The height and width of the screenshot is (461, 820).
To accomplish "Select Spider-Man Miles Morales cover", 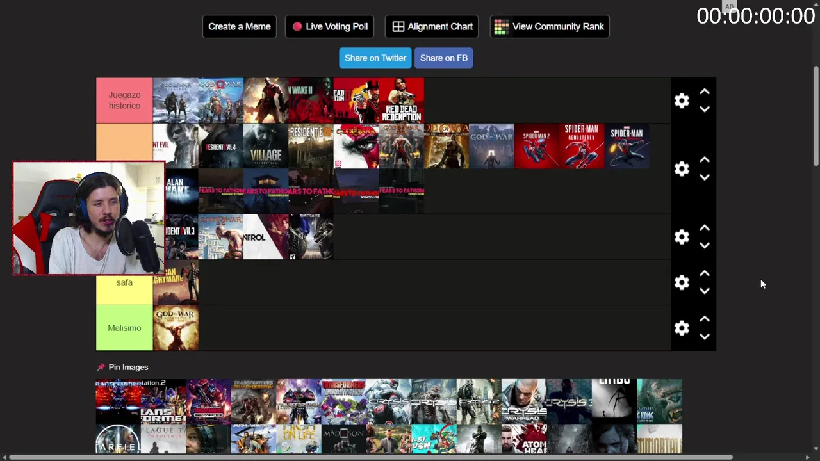I will 627,146.
